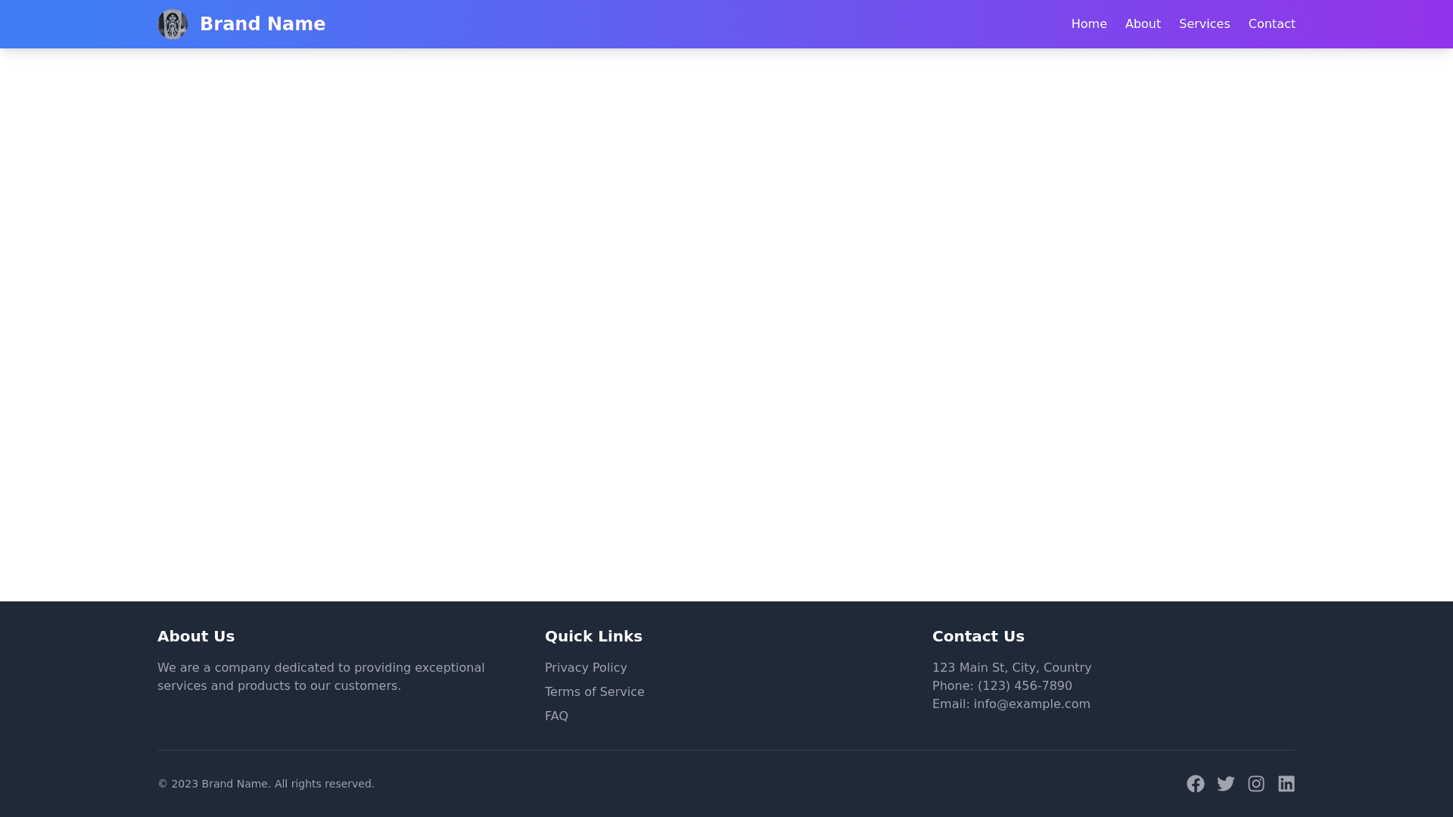Screen dimensions: 1453x817
Task: Select Services in the top navigation
Action: [x=1204, y=24]
